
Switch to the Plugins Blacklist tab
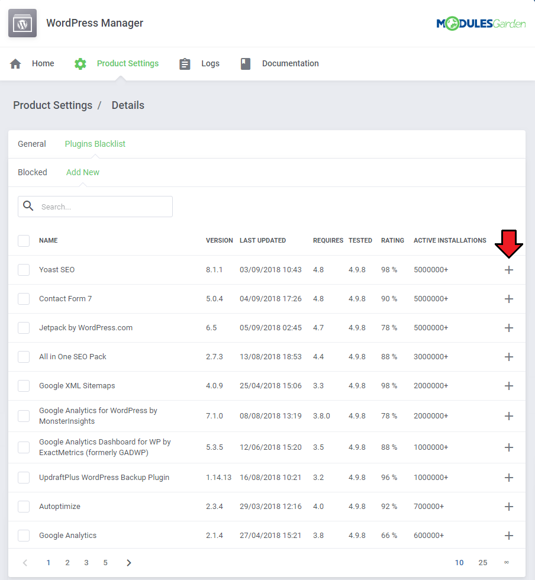coord(95,144)
